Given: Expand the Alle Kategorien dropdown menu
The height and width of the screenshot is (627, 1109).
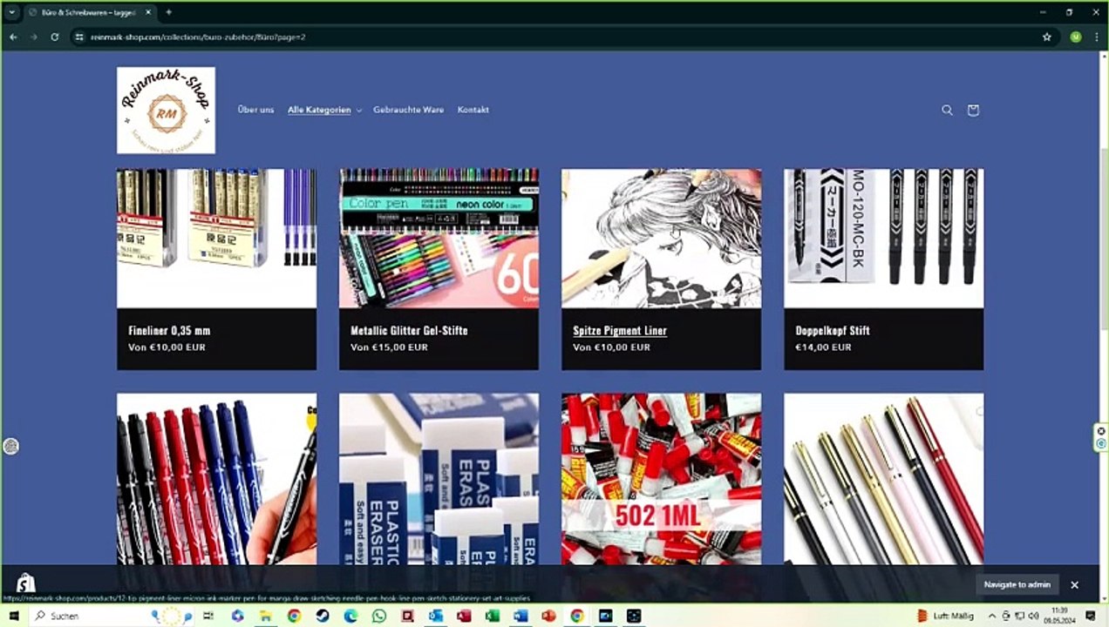Looking at the screenshot, I should (x=324, y=110).
